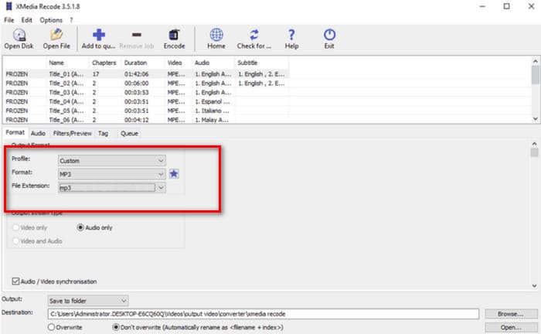Image resolution: width=541 pixels, height=334 pixels.
Task: Click the format panel scroll down arrow
Action: pyautogui.click(x=534, y=286)
